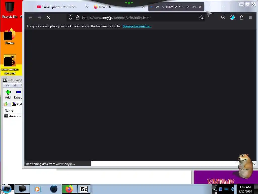Go up one folder in 7-Zip
The height and width of the screenshot is (194, 258).
[x=6, y=104]
